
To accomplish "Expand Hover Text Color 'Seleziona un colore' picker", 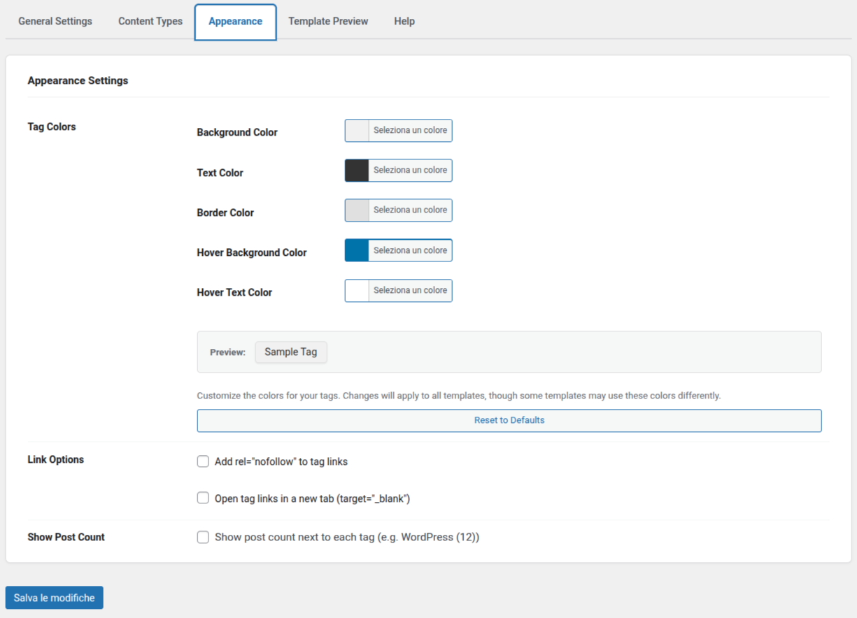I will point(410,291).
